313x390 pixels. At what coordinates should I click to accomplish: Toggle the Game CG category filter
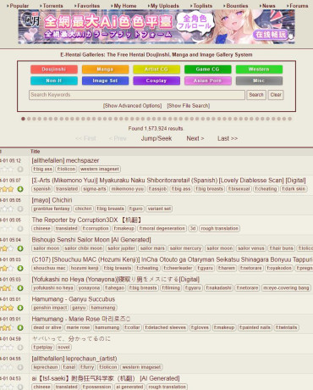point(208,70)
